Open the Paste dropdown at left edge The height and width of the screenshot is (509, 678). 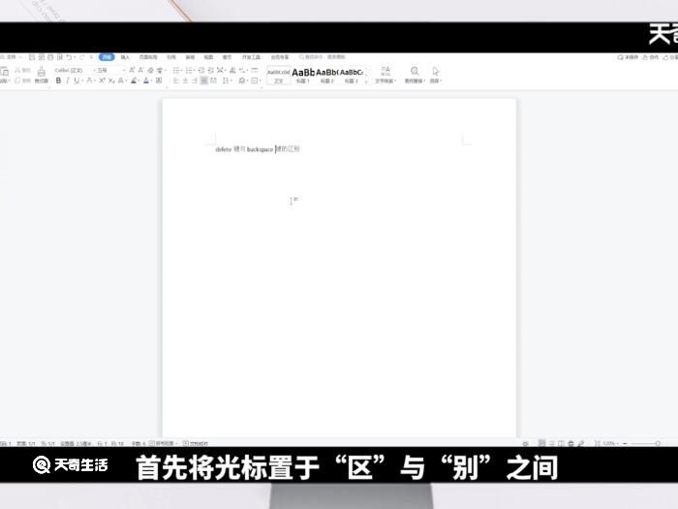tap(4, 80)
